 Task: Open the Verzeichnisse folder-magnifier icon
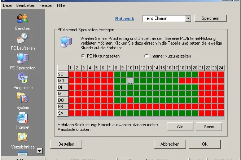point(23,137)
